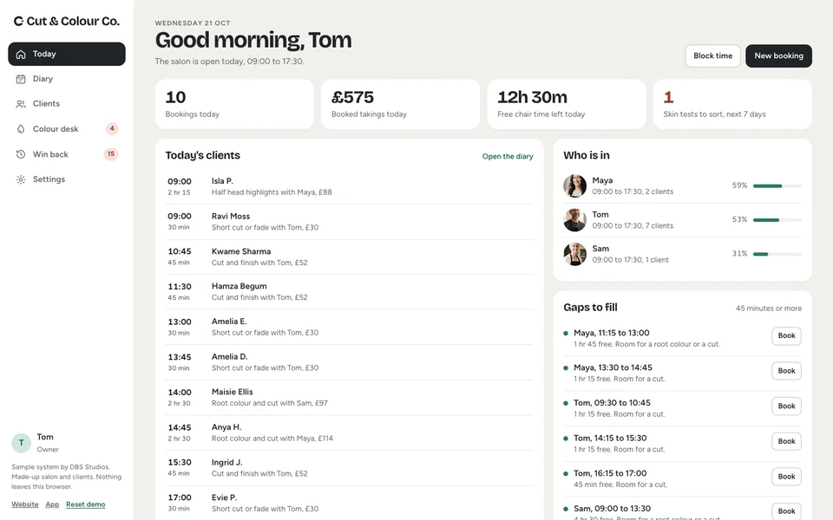This screenshot has height=520, width=833.
Task: Click the Colour desk badge showing 4
Action: coord(112,128)
